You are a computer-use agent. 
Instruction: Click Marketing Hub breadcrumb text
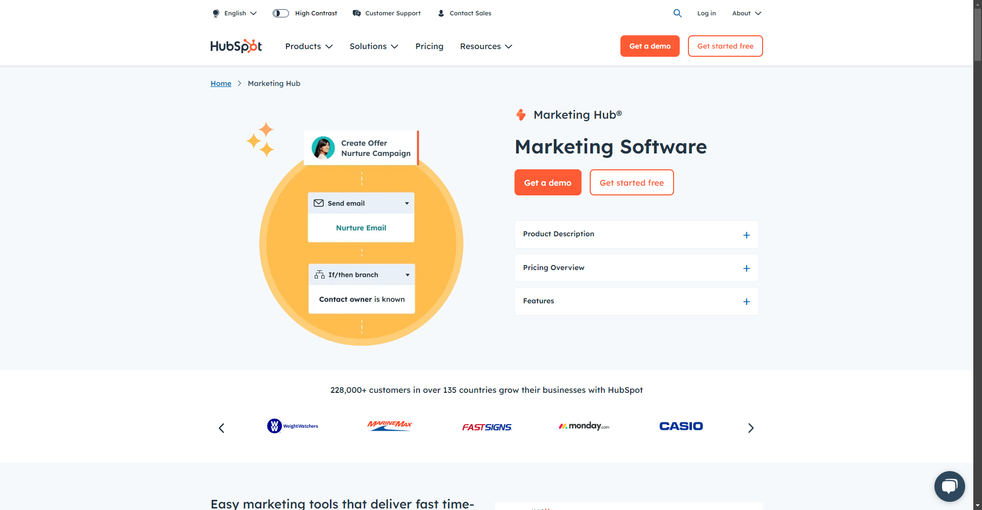(x=274, y=83)
